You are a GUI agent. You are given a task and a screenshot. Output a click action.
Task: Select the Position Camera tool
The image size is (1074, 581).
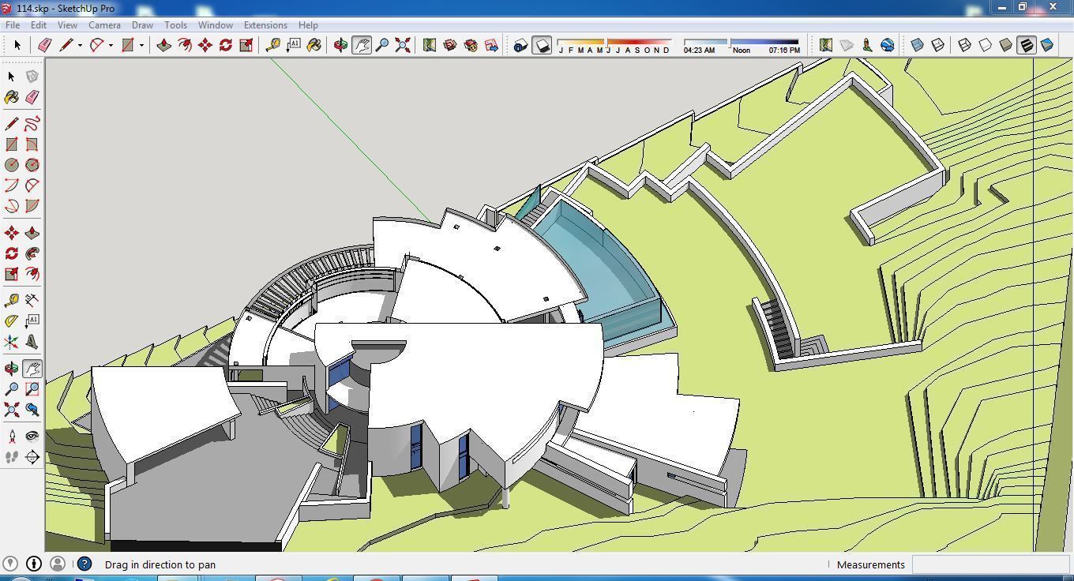(12, 437)
